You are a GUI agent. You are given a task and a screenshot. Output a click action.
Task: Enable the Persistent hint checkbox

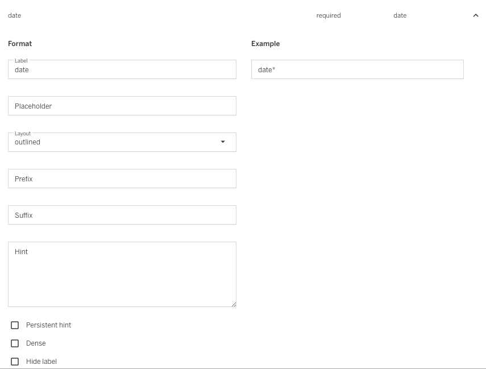15,325
